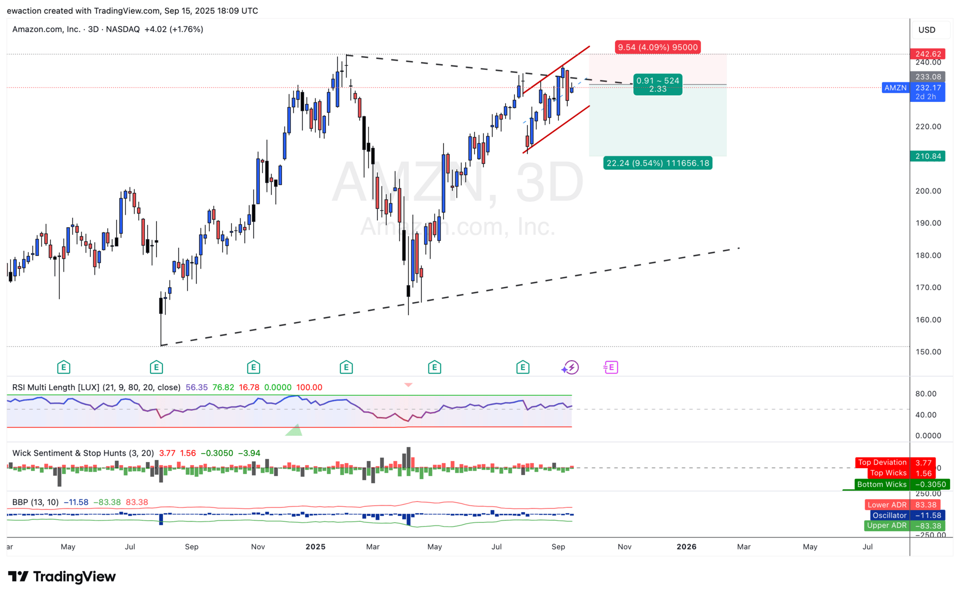Viewport: 960px width, 597px height.
Task: Click the earnings marker near August 2024
Action: tap(156, 368)
